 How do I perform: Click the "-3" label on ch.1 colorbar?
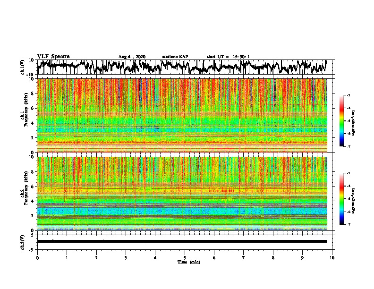(348, 95)
